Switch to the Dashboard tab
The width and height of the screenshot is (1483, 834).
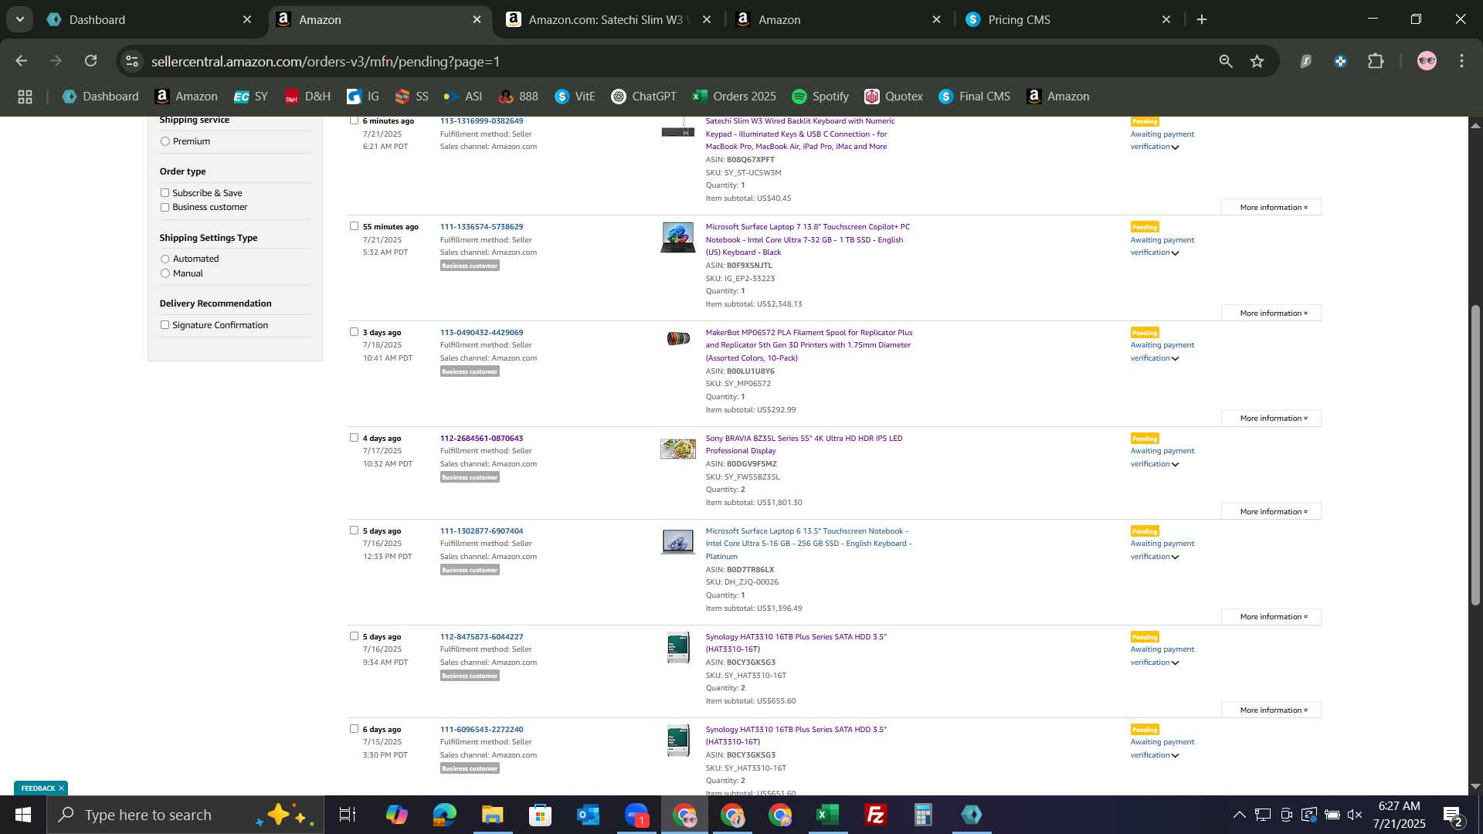pos(147,19)
